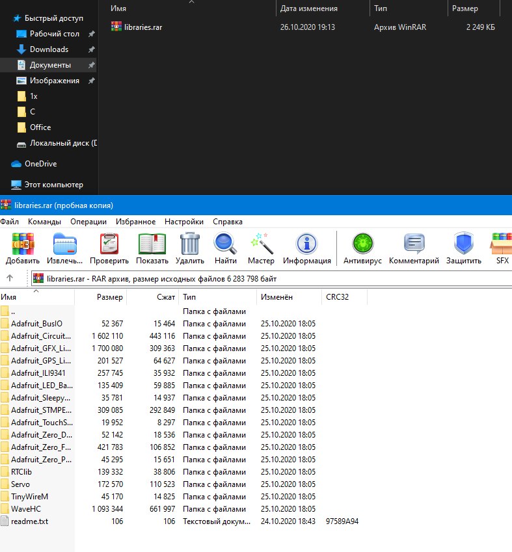Select the RTClib folder row
Image resolution: width=512 pixels, height=552 pixels.
coord(183,472)
